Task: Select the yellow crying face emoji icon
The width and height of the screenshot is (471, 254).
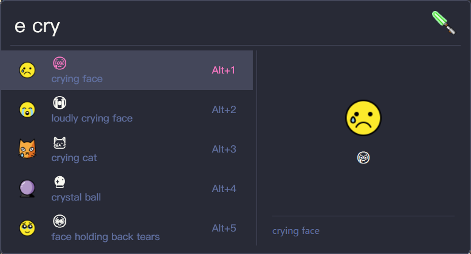Action: 27,70
